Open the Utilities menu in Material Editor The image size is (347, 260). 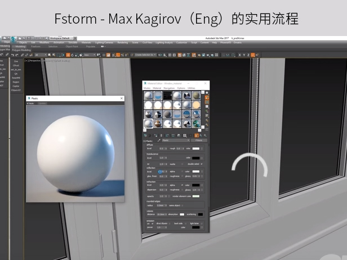coord(192,88)
